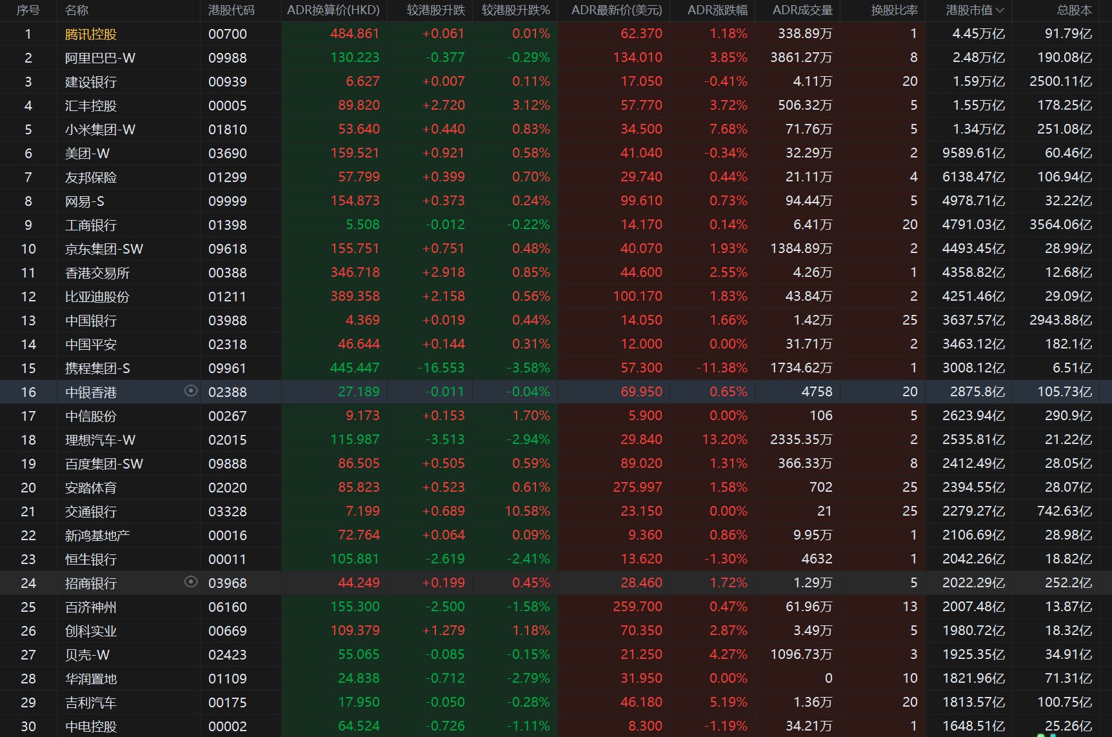Select stock name 百度集团-SW
The image size is (1112, 737).
(104, 464)
